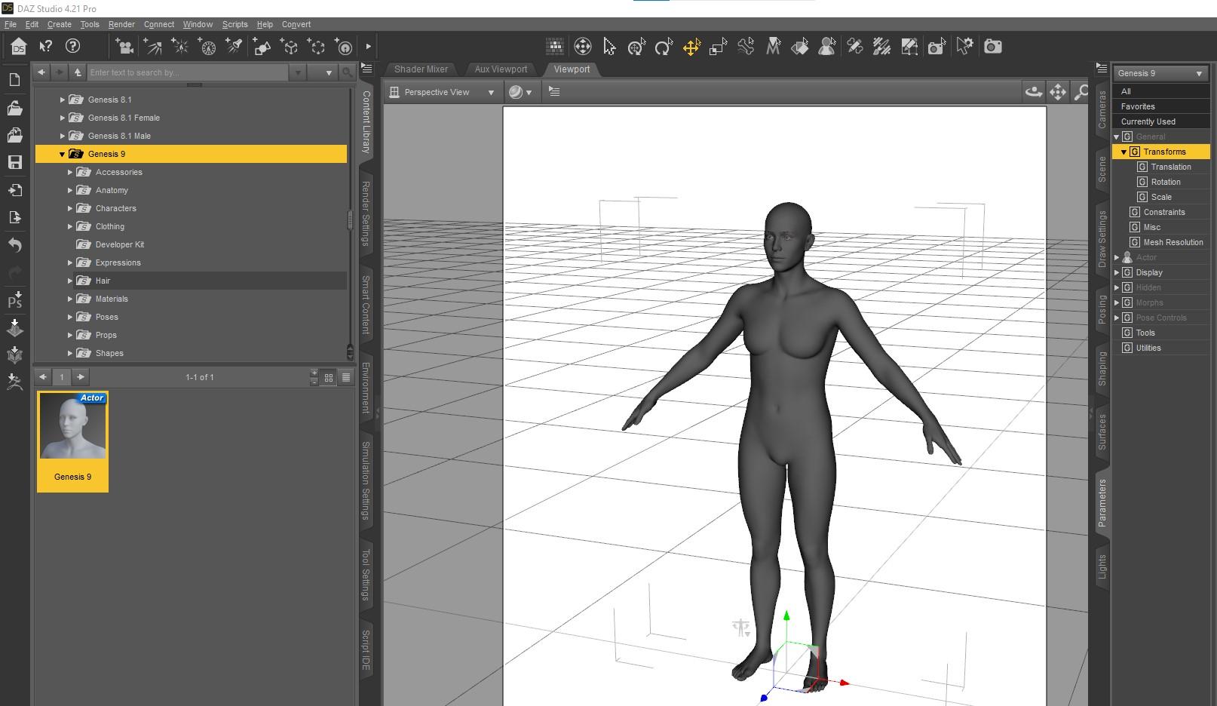Viewport: 1217px width, 706px height.
Task: Create a new point light
Action: (180, 47)
